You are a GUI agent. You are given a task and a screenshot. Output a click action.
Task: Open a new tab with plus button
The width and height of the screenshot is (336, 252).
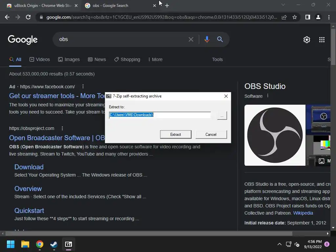tap(167, 6)
